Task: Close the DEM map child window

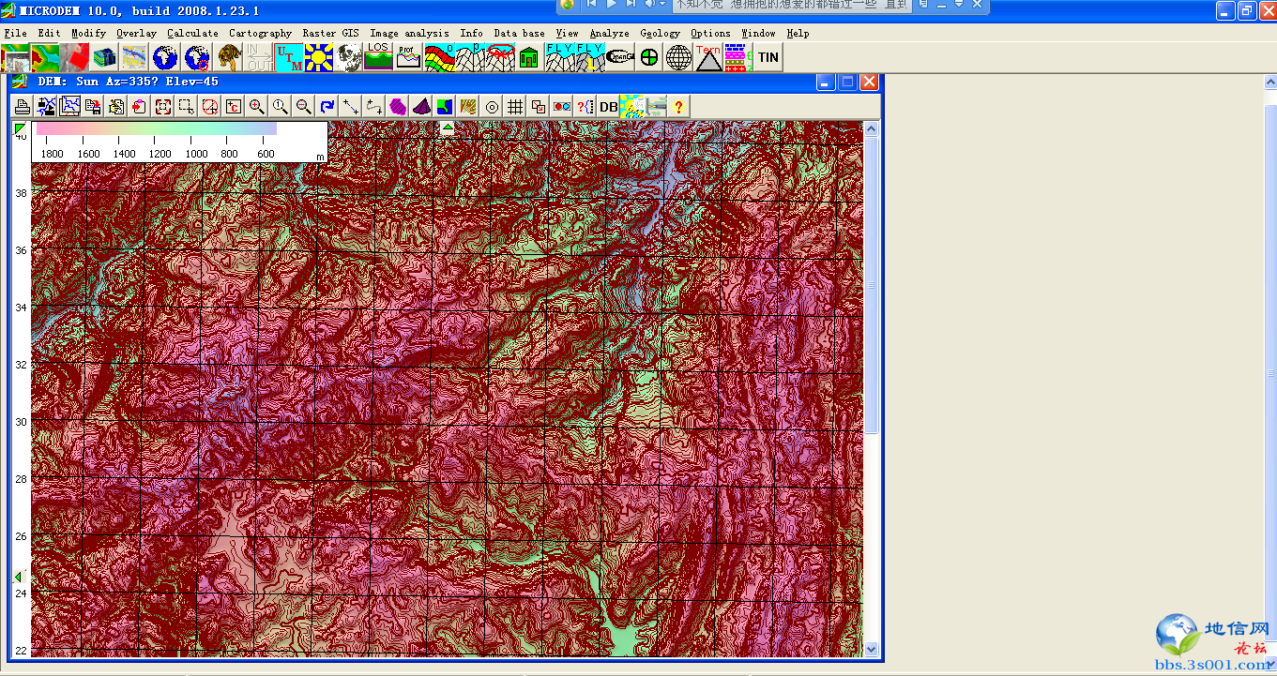Action: [x=870, y=82]
